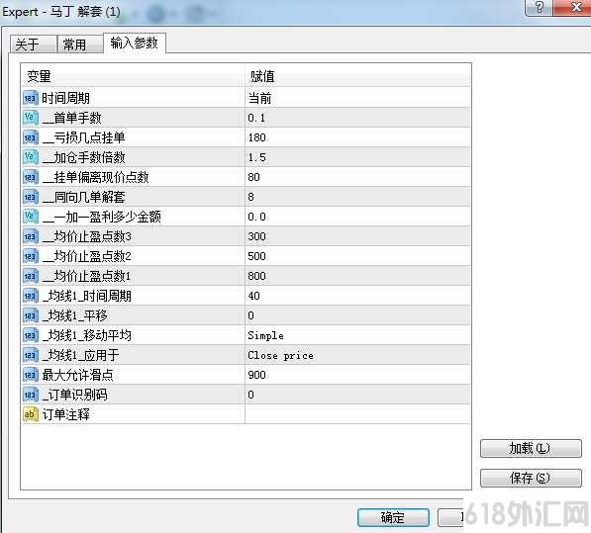
Task: Open the 时间周期 value dropdown showing 当前
Action: point(357,98)
